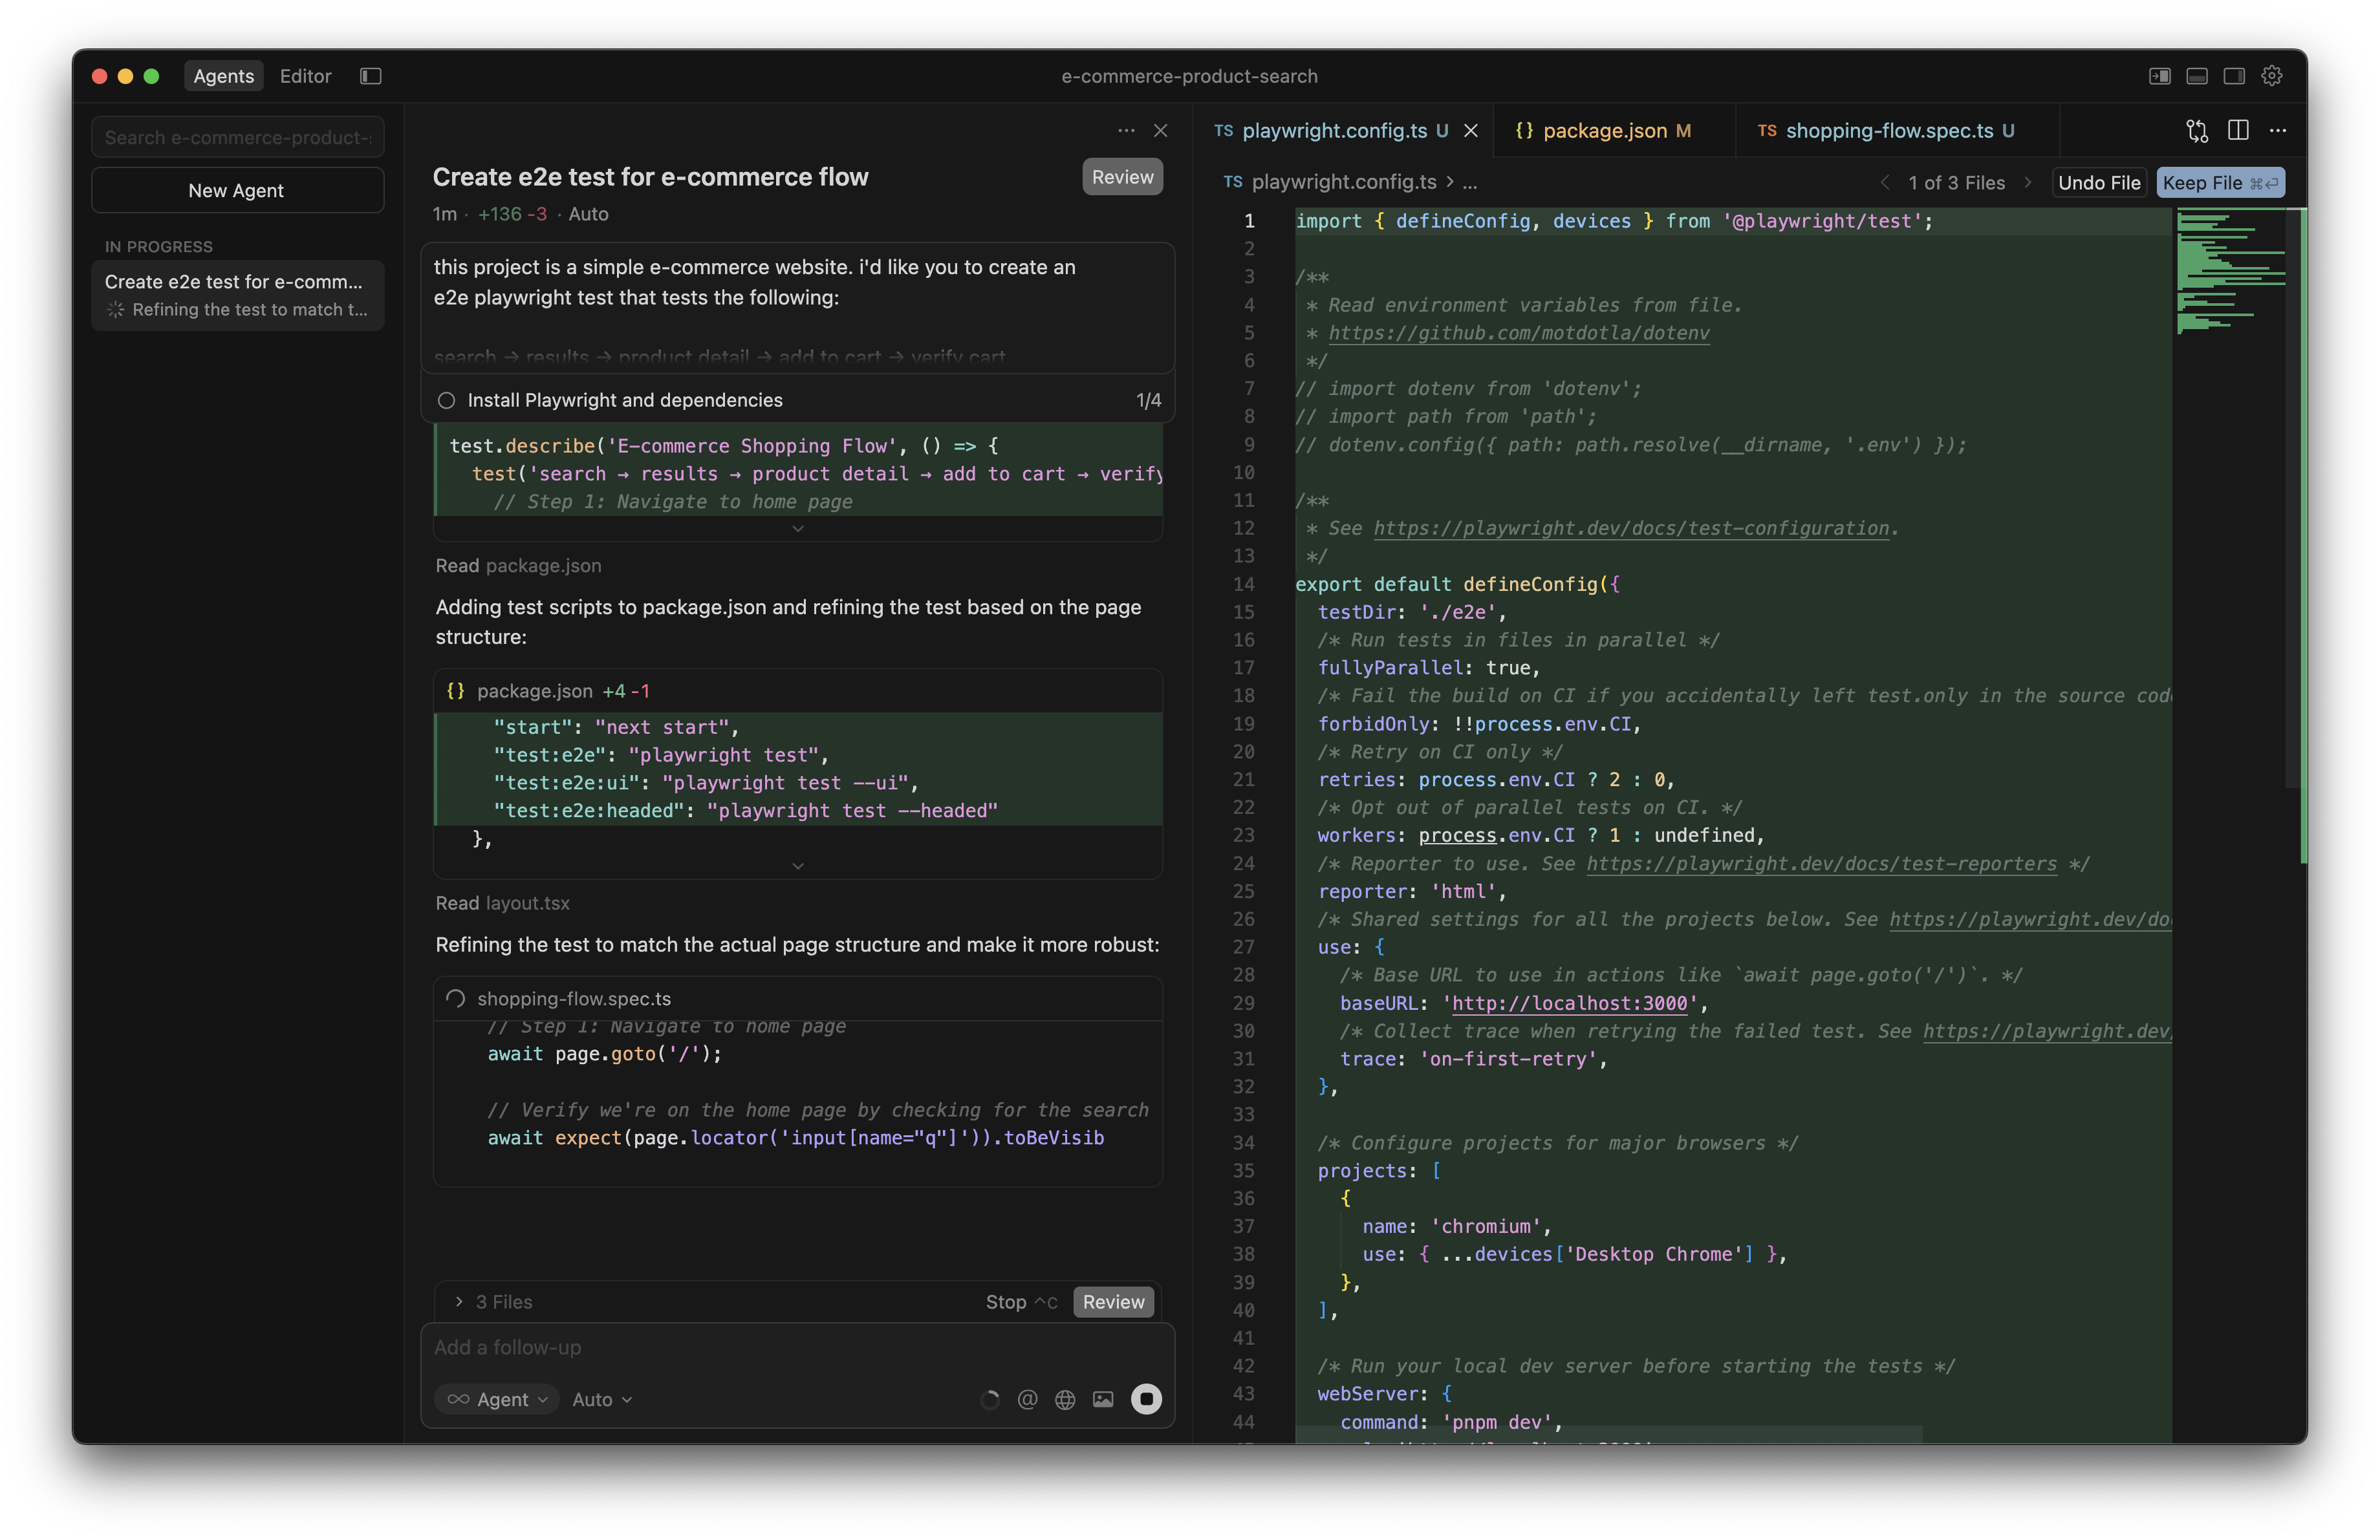
Task: Click the globe web search icon
Action: [x=1065, y=1399]
